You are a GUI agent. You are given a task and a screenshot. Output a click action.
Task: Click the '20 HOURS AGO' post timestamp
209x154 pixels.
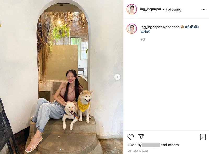[x=138, y=151]
